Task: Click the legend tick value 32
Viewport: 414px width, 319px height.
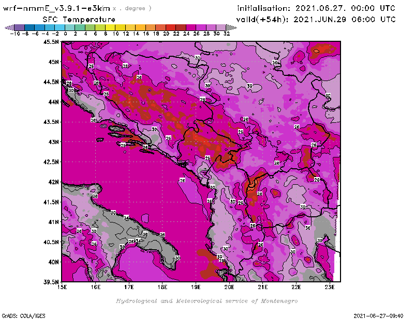Action: (227, 34)
